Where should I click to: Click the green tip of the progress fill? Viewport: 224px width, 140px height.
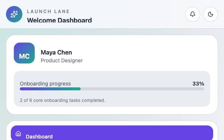click(78, 89)
